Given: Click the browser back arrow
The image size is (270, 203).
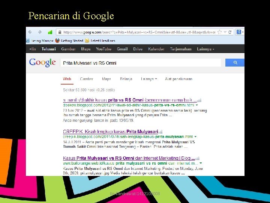Looking at the screenshot, I should click(x=30, y=32).
